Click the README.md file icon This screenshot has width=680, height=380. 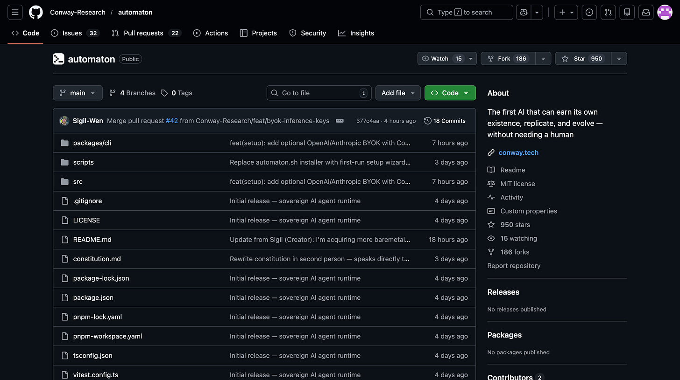point(65,240)
